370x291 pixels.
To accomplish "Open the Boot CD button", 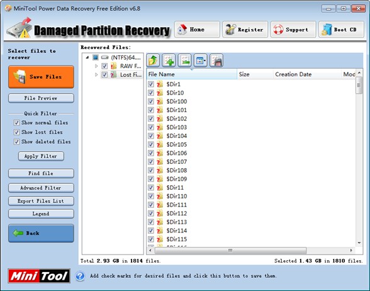I will click(341, 30).
